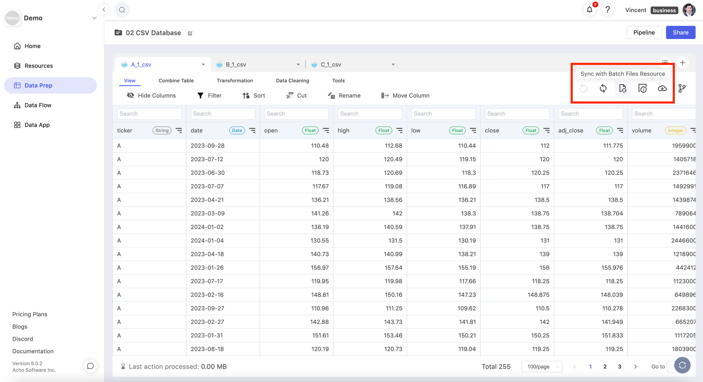The height and width of the screenshot is (382, 703).
Task: Open the Data Cleaning tab
Action: 292,80
